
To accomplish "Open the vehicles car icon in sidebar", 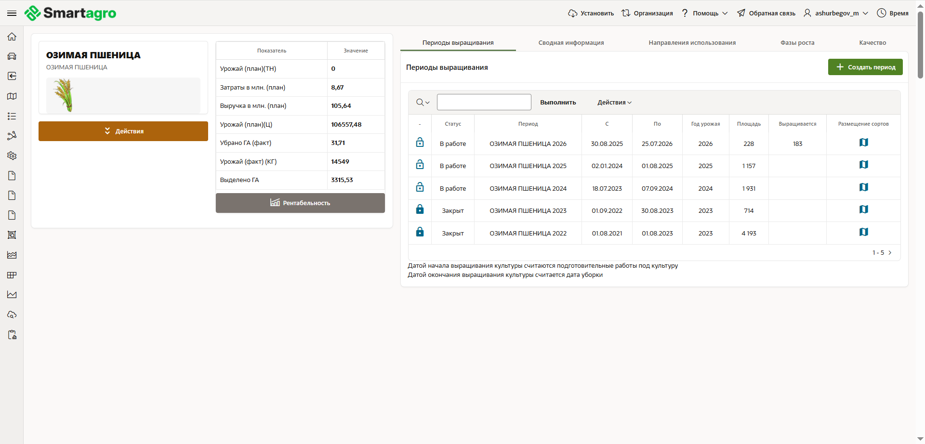I will [x=12, y=56].
